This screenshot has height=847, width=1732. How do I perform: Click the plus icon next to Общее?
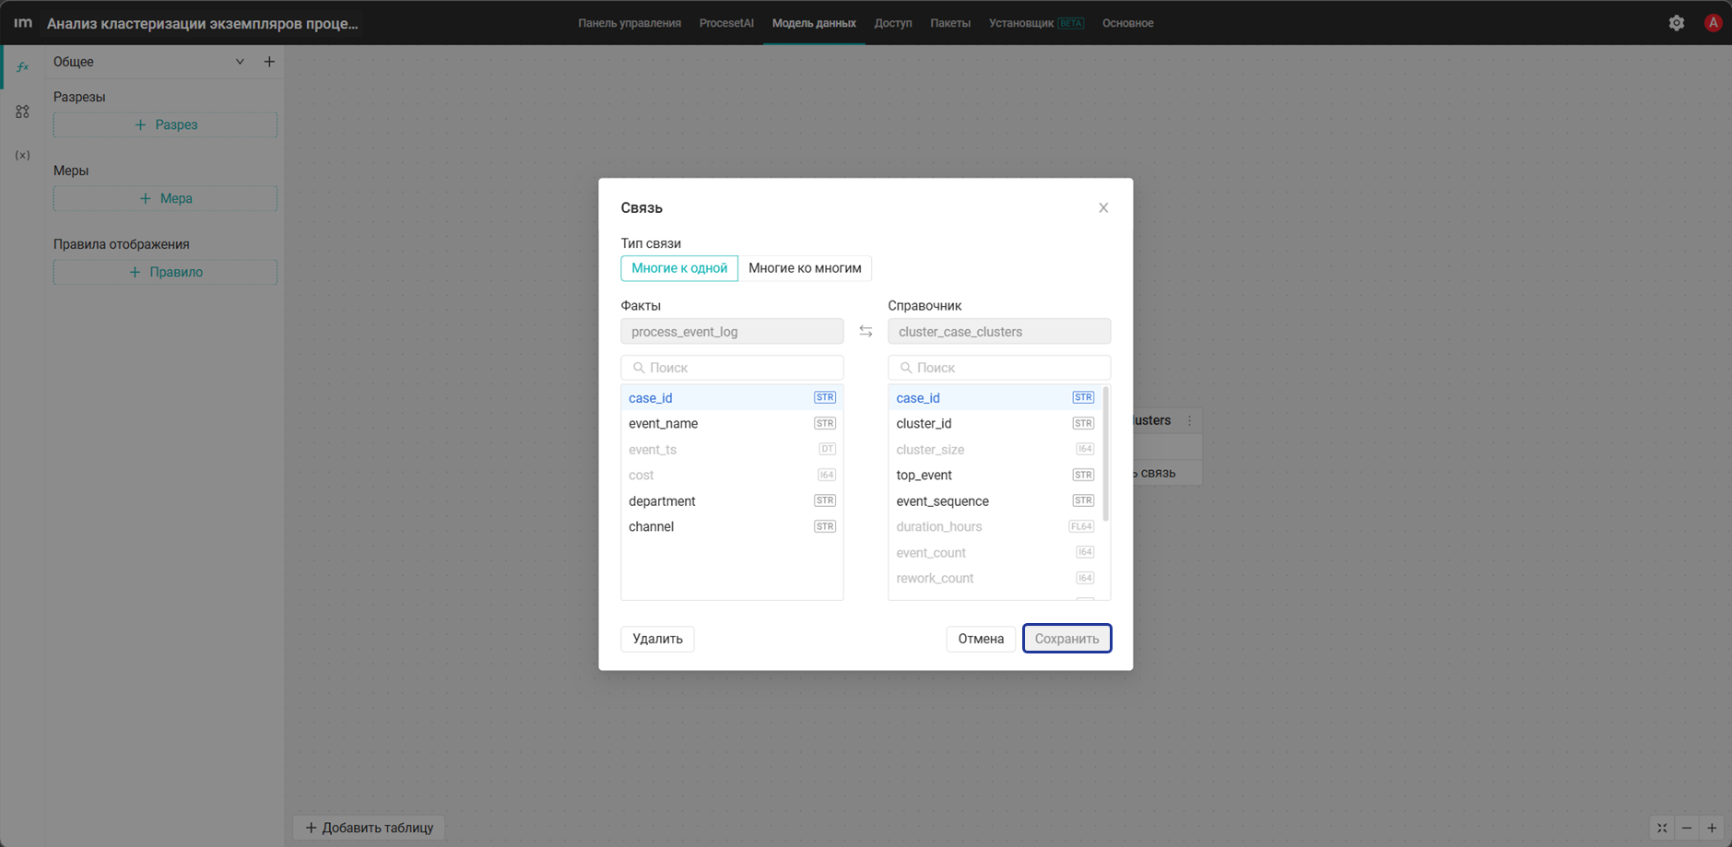click(269, 62)
